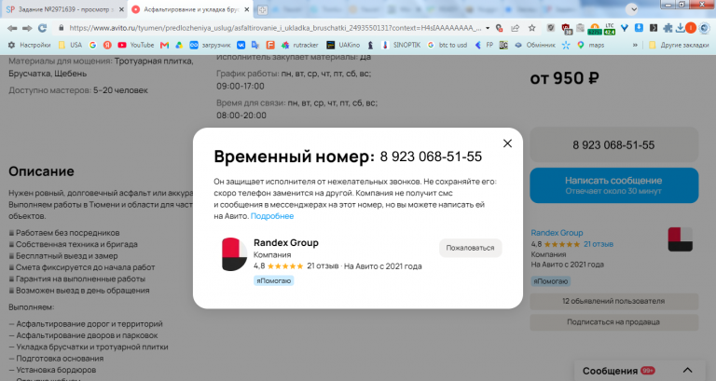The image size is (716, 381).
Task: Click the LTC price extension icon
Action: point(610,29)
